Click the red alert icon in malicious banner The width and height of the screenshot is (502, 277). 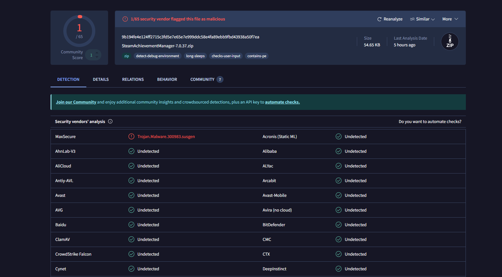pos(125,19)
